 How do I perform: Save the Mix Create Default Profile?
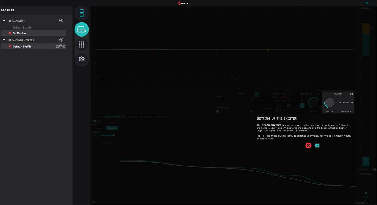click(57, 47)
